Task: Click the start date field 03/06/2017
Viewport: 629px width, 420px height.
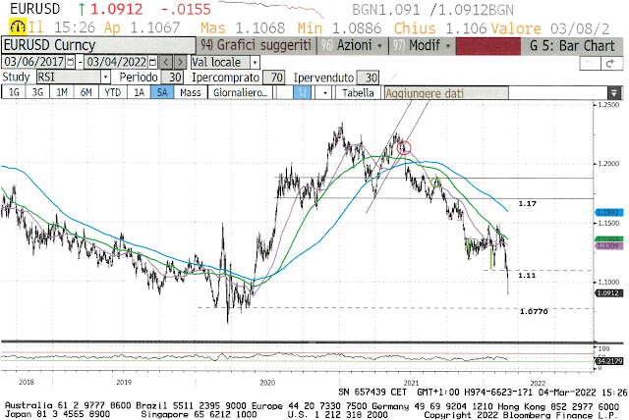Action: (34, 62)
